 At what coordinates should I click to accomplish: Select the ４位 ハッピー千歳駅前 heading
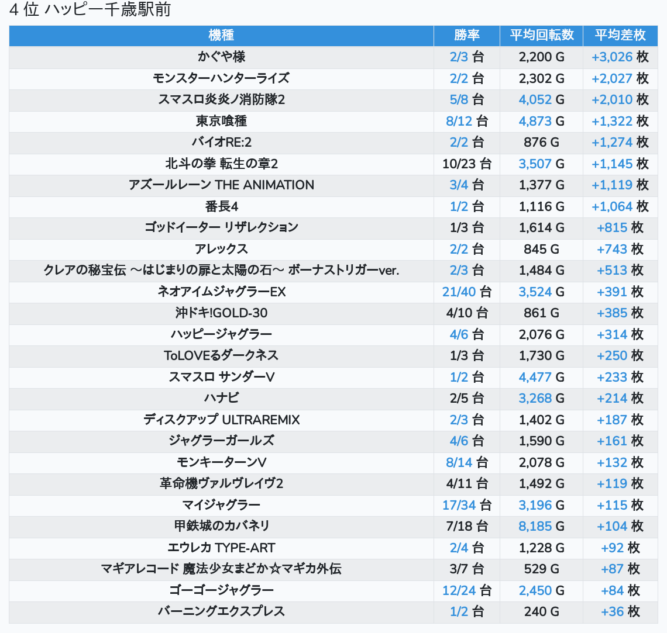pos(90,11)
